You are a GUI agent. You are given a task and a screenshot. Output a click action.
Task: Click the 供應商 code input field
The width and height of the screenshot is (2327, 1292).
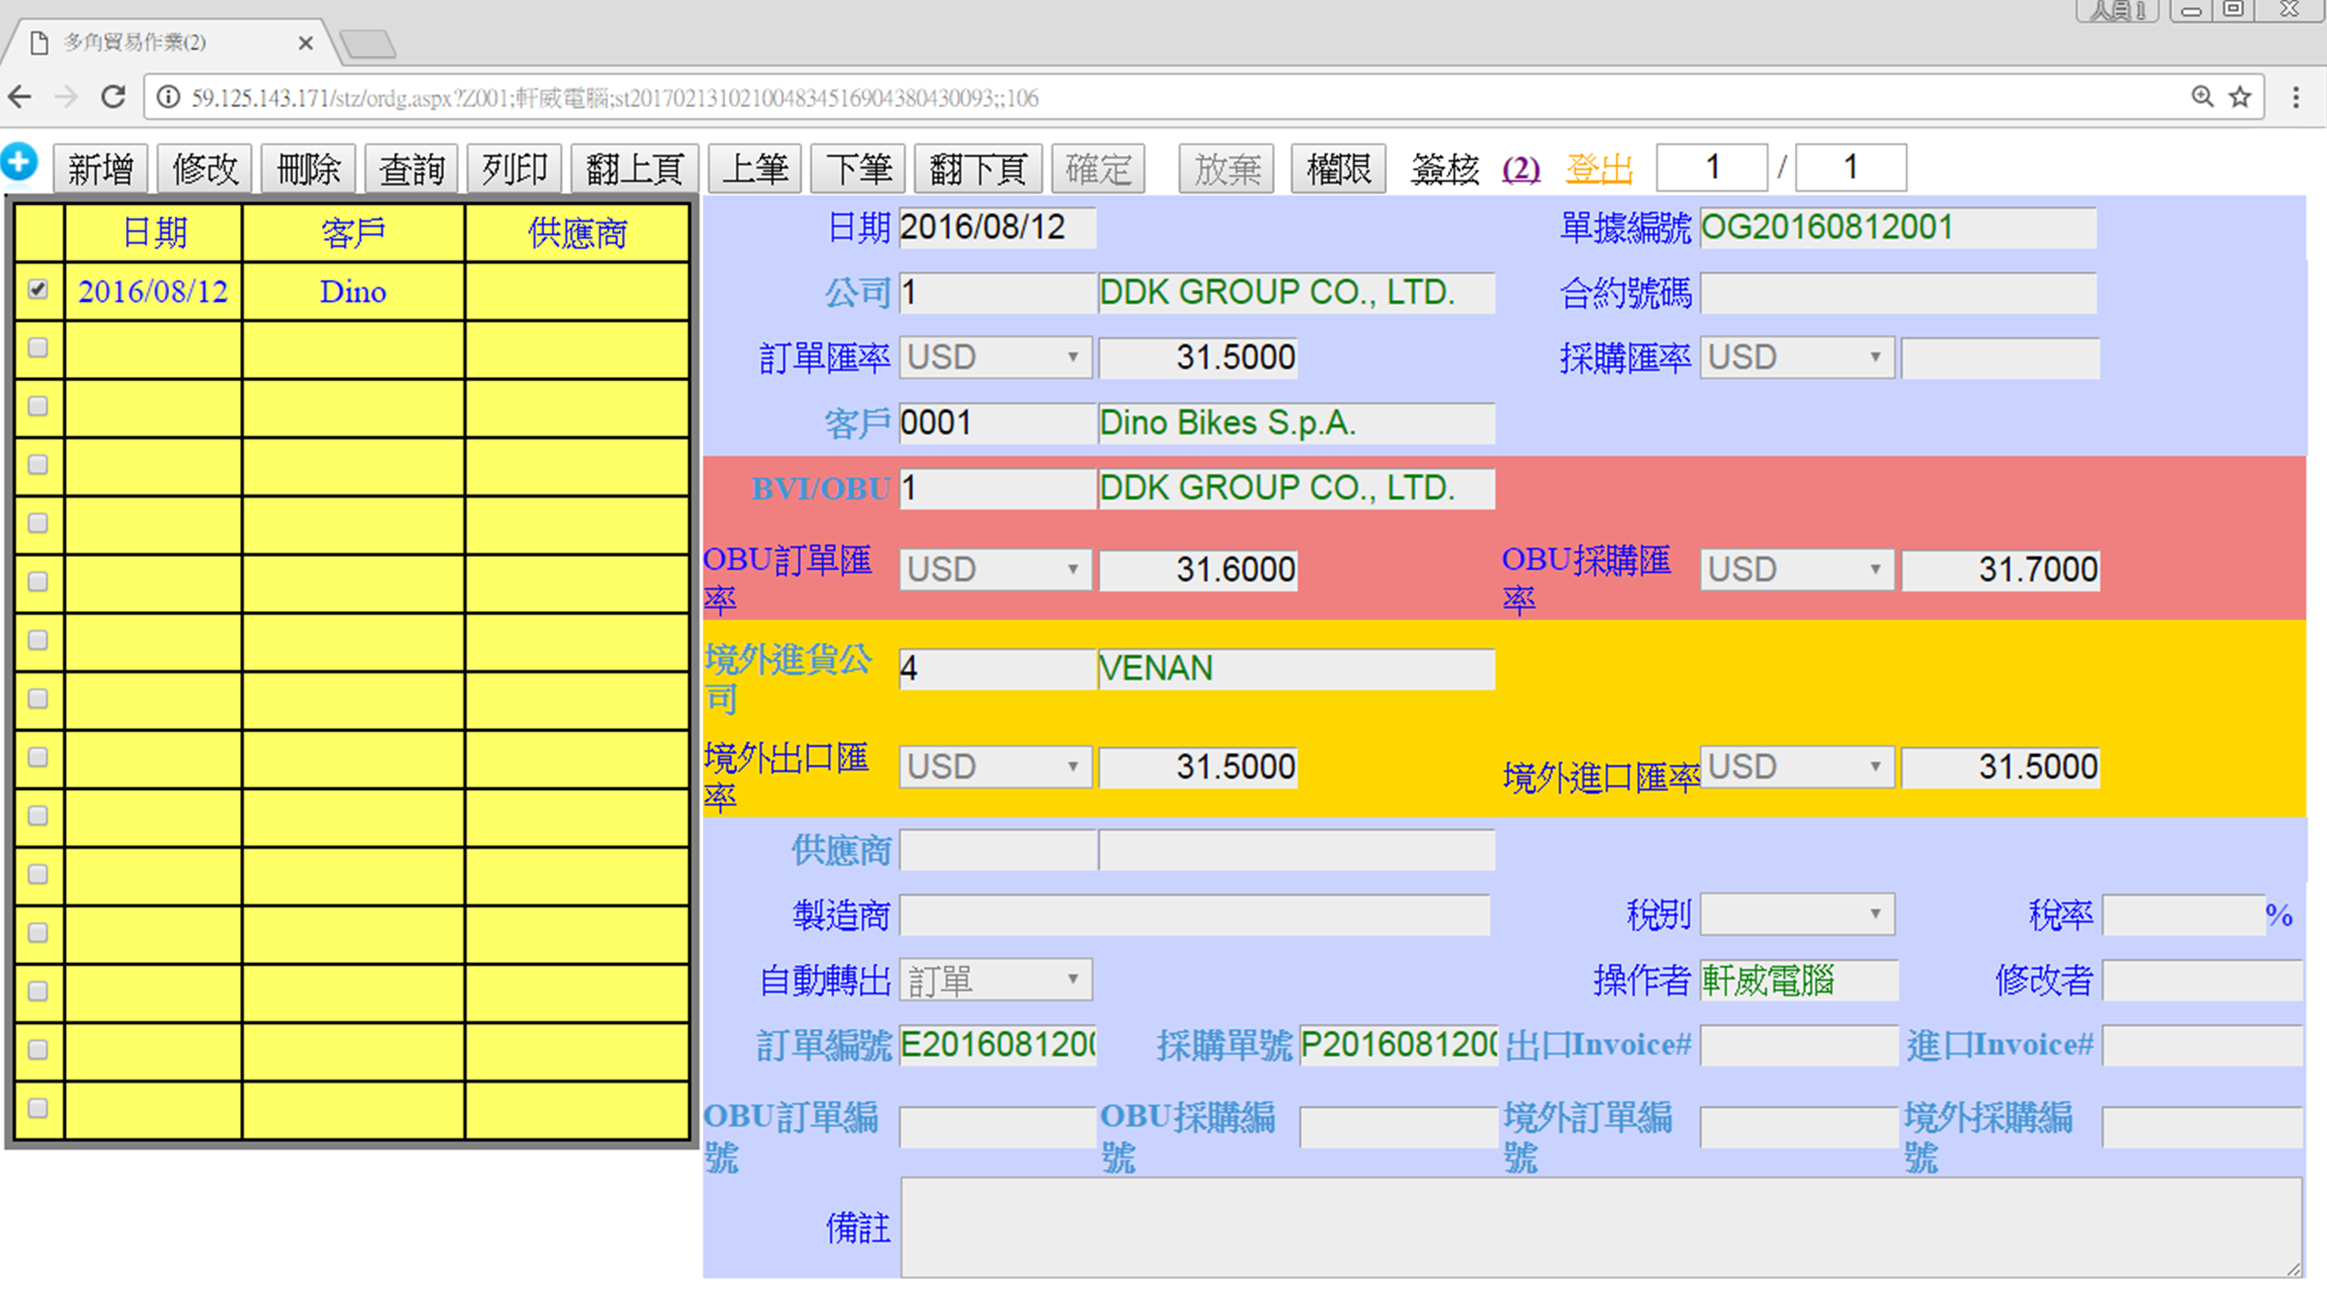[997, 849]
